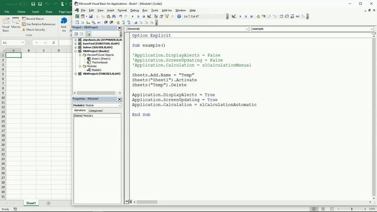Click the Excel Sheet1 worksheet tab
Screen dimensions: 377x212
(x=31, y=203)
